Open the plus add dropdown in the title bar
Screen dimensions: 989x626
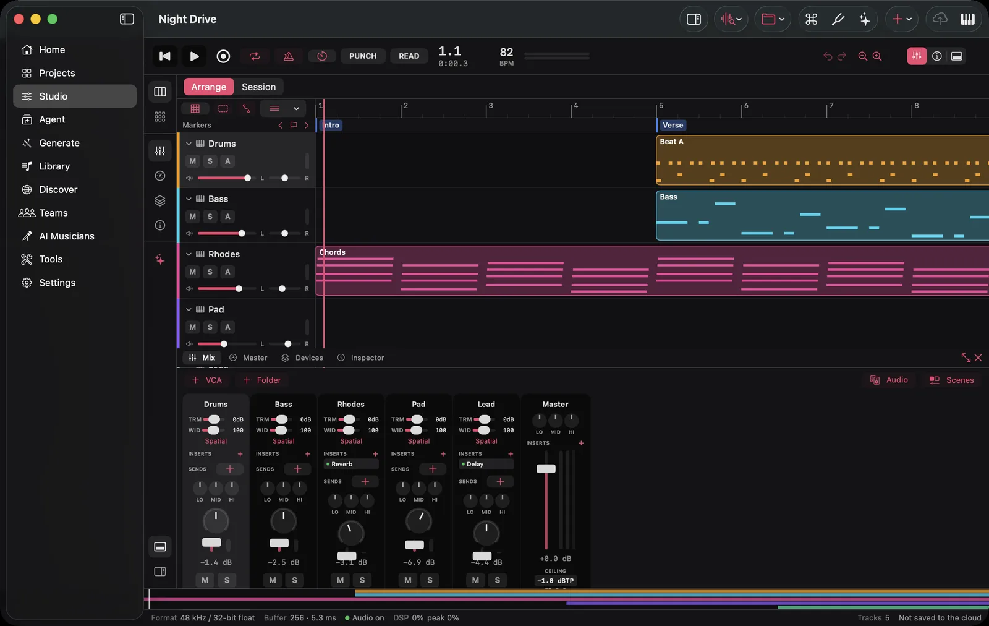pos(902,19)
